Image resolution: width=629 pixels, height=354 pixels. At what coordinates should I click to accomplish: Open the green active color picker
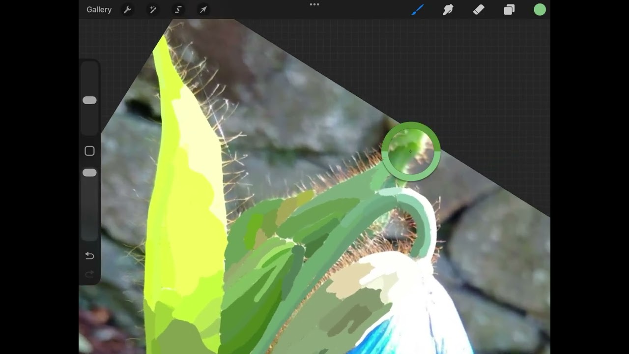[x=540, y=10]
